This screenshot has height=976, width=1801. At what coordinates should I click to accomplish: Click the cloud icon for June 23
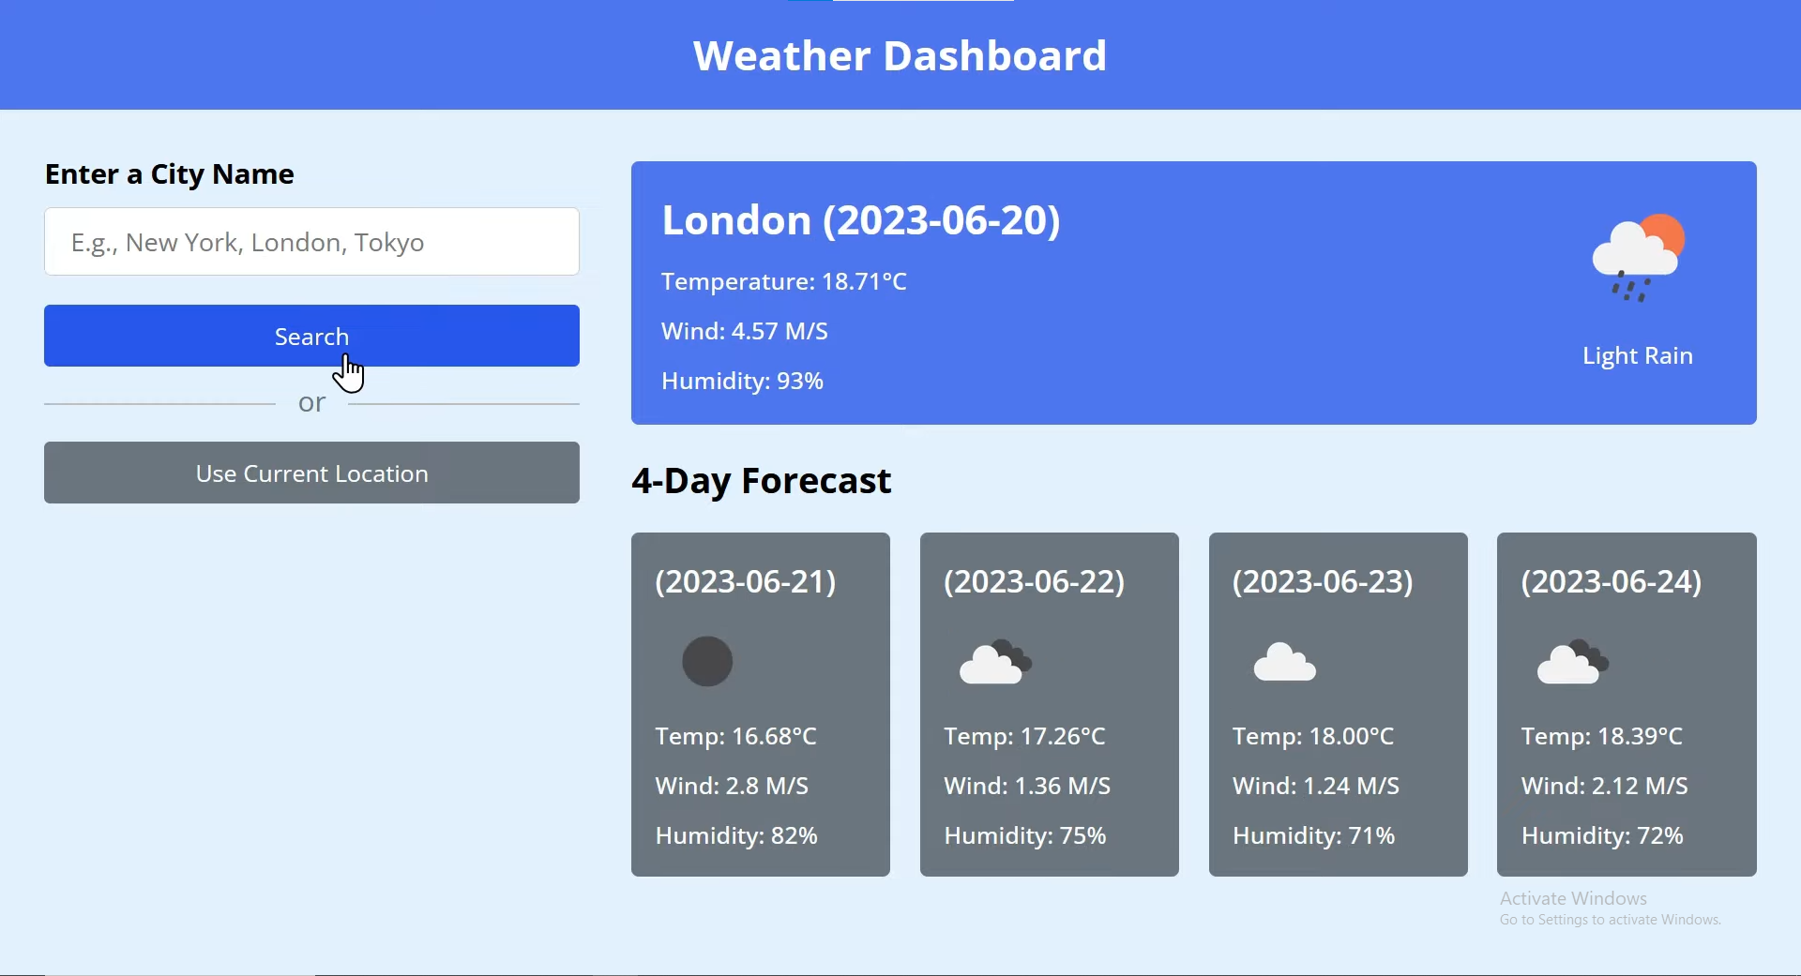pyautogui.click(x=1283, y=662)
